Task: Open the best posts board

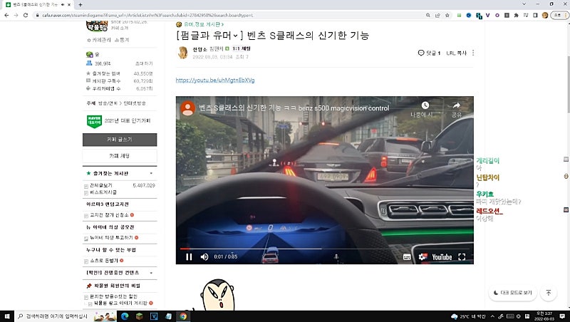Action: click(103, 192)
